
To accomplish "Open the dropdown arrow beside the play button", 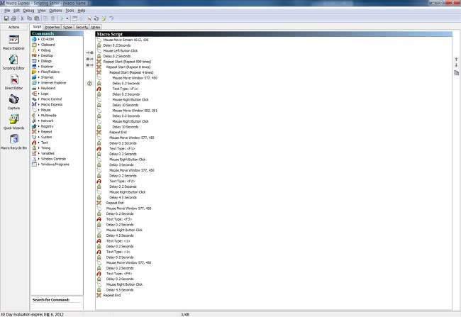I will coord(67,18).
